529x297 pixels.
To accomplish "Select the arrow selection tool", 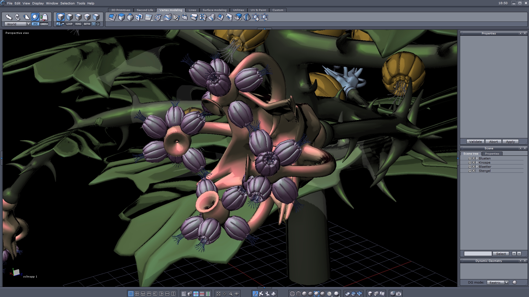I will point(9,17).
